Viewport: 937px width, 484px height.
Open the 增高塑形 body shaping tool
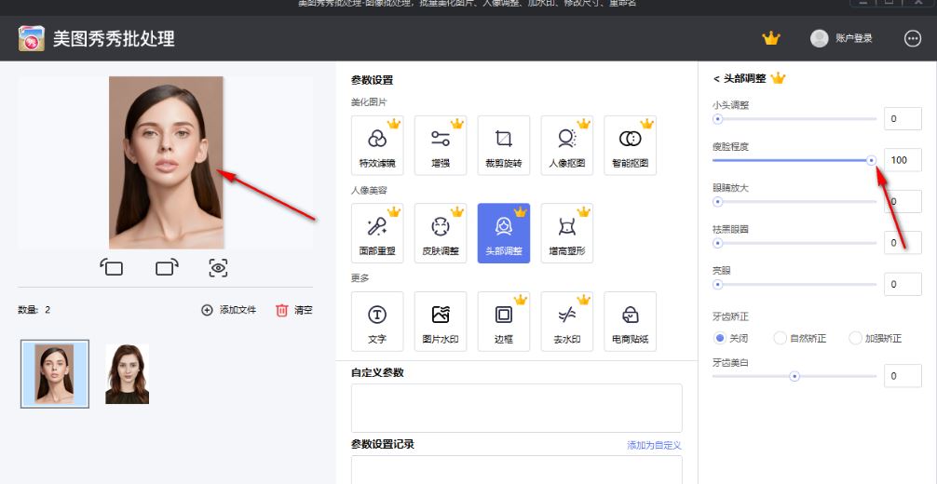(x=567, y=233)
